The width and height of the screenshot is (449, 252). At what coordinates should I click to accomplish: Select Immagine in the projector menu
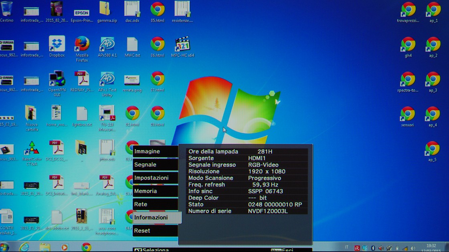(x=155, y=151)
